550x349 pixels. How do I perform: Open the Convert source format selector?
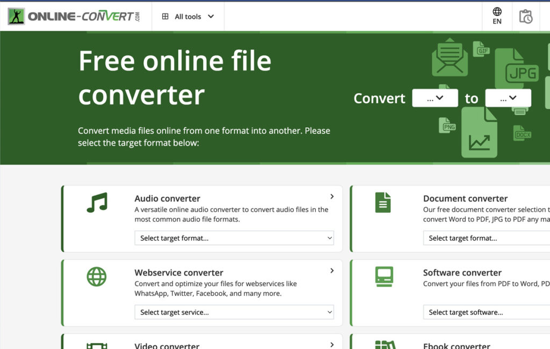point(435,98)
